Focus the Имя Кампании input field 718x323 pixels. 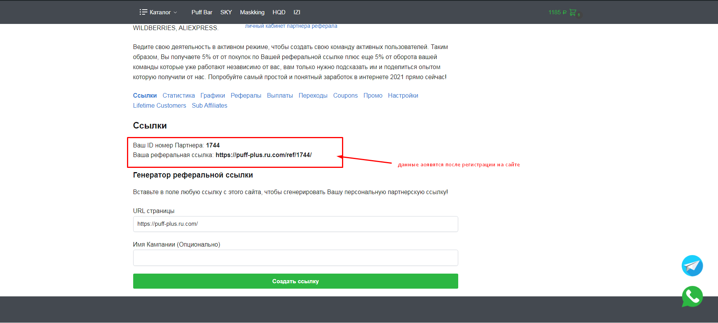295,258
